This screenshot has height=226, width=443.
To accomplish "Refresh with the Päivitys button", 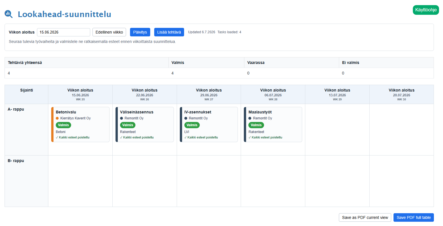I will [x=140, y=32].
